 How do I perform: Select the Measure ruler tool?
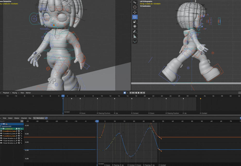(135, 36)
